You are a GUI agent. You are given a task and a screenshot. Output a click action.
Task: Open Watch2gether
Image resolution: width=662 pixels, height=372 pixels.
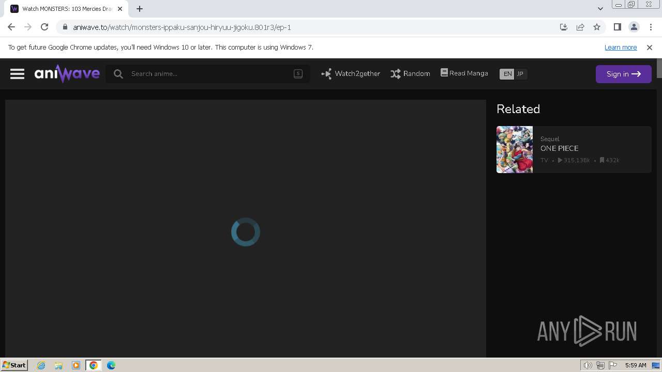351,74
